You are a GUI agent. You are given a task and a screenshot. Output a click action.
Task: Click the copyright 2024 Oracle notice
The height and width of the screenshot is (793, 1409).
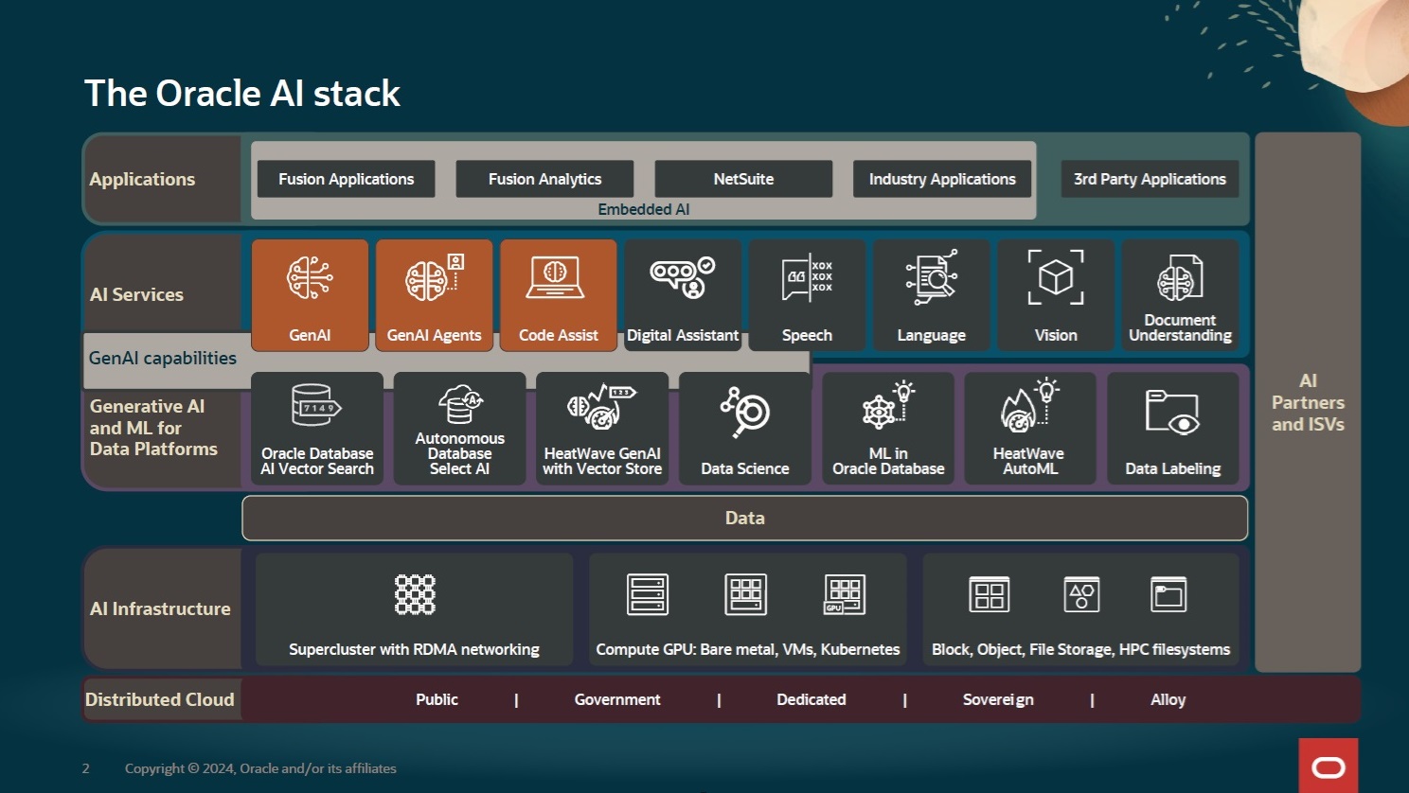coord(260,768)
